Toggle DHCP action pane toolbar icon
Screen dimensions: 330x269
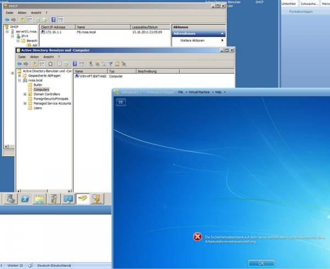coord(61,20)
